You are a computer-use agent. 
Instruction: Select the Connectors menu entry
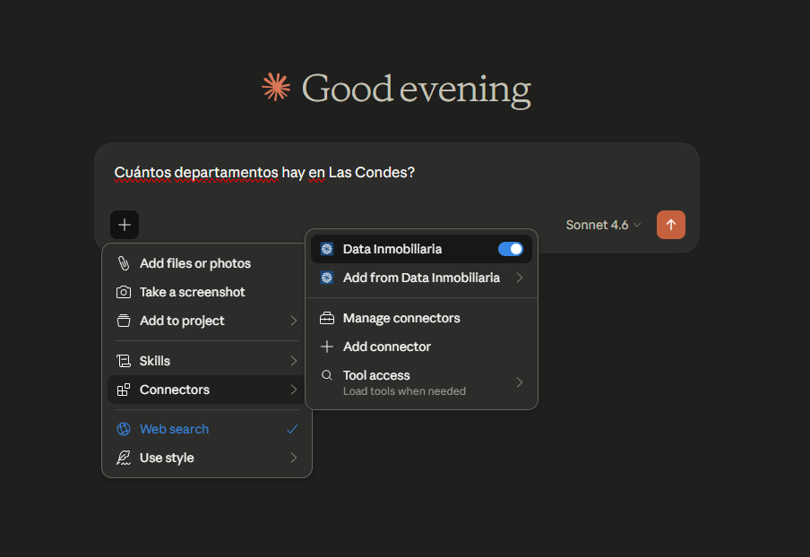[207, 390]
